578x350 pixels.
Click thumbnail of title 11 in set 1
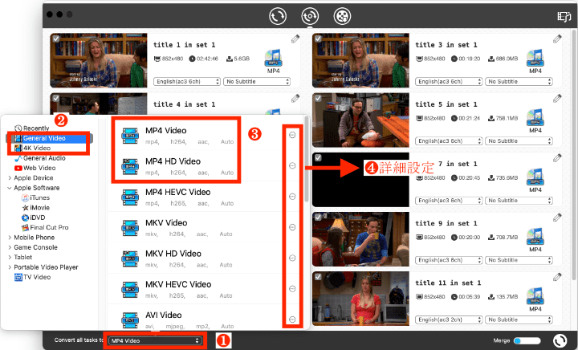tap(360, 299)
